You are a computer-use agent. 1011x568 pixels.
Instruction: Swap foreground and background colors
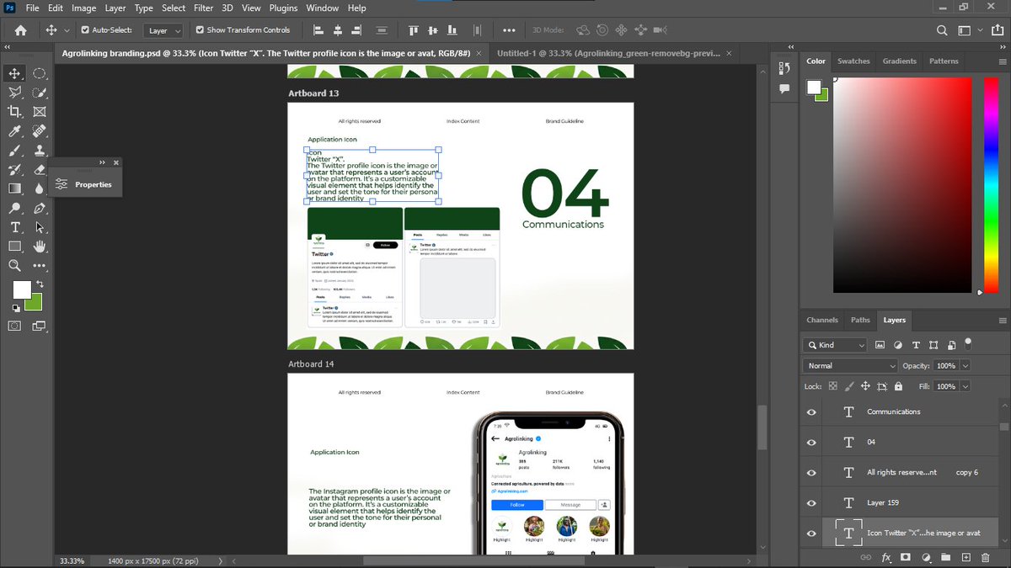(x=40, y=284)
